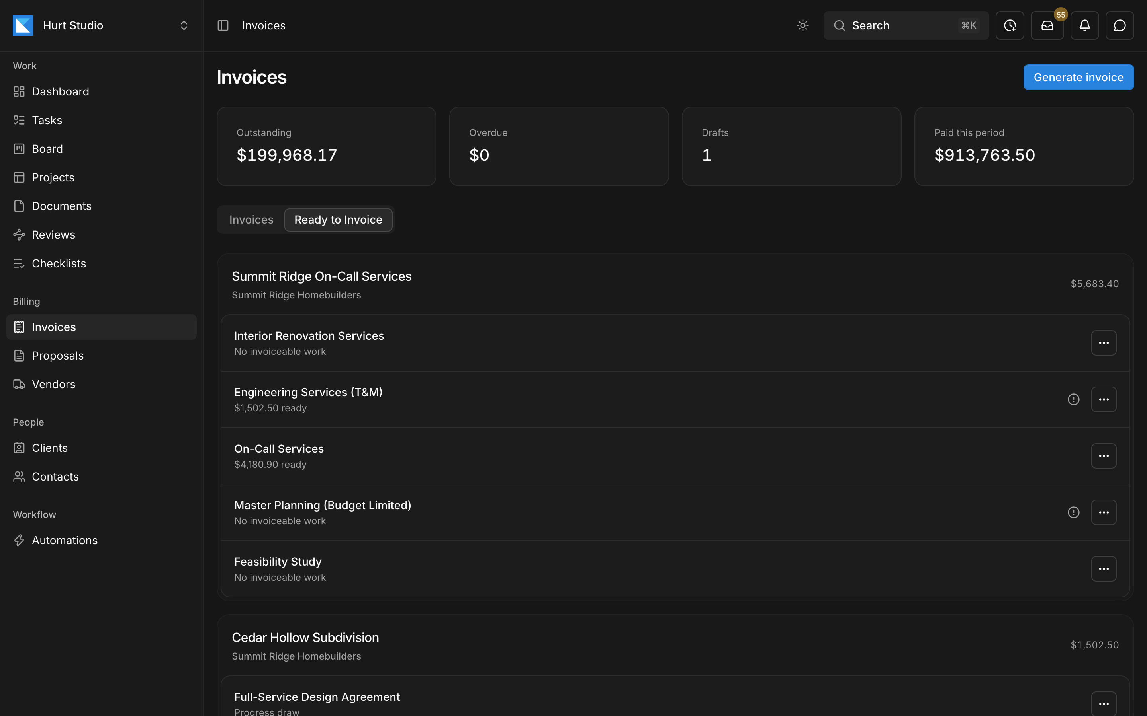Click the Generate invoice button

tap(1078, 77)
